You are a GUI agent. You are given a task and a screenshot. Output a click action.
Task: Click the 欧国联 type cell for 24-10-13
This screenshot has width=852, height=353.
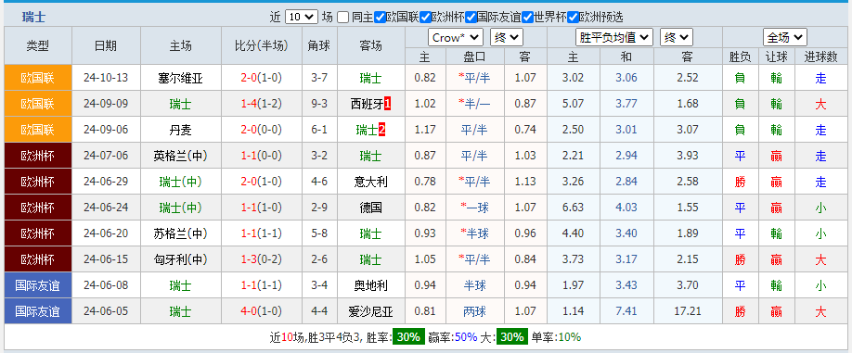38,78
